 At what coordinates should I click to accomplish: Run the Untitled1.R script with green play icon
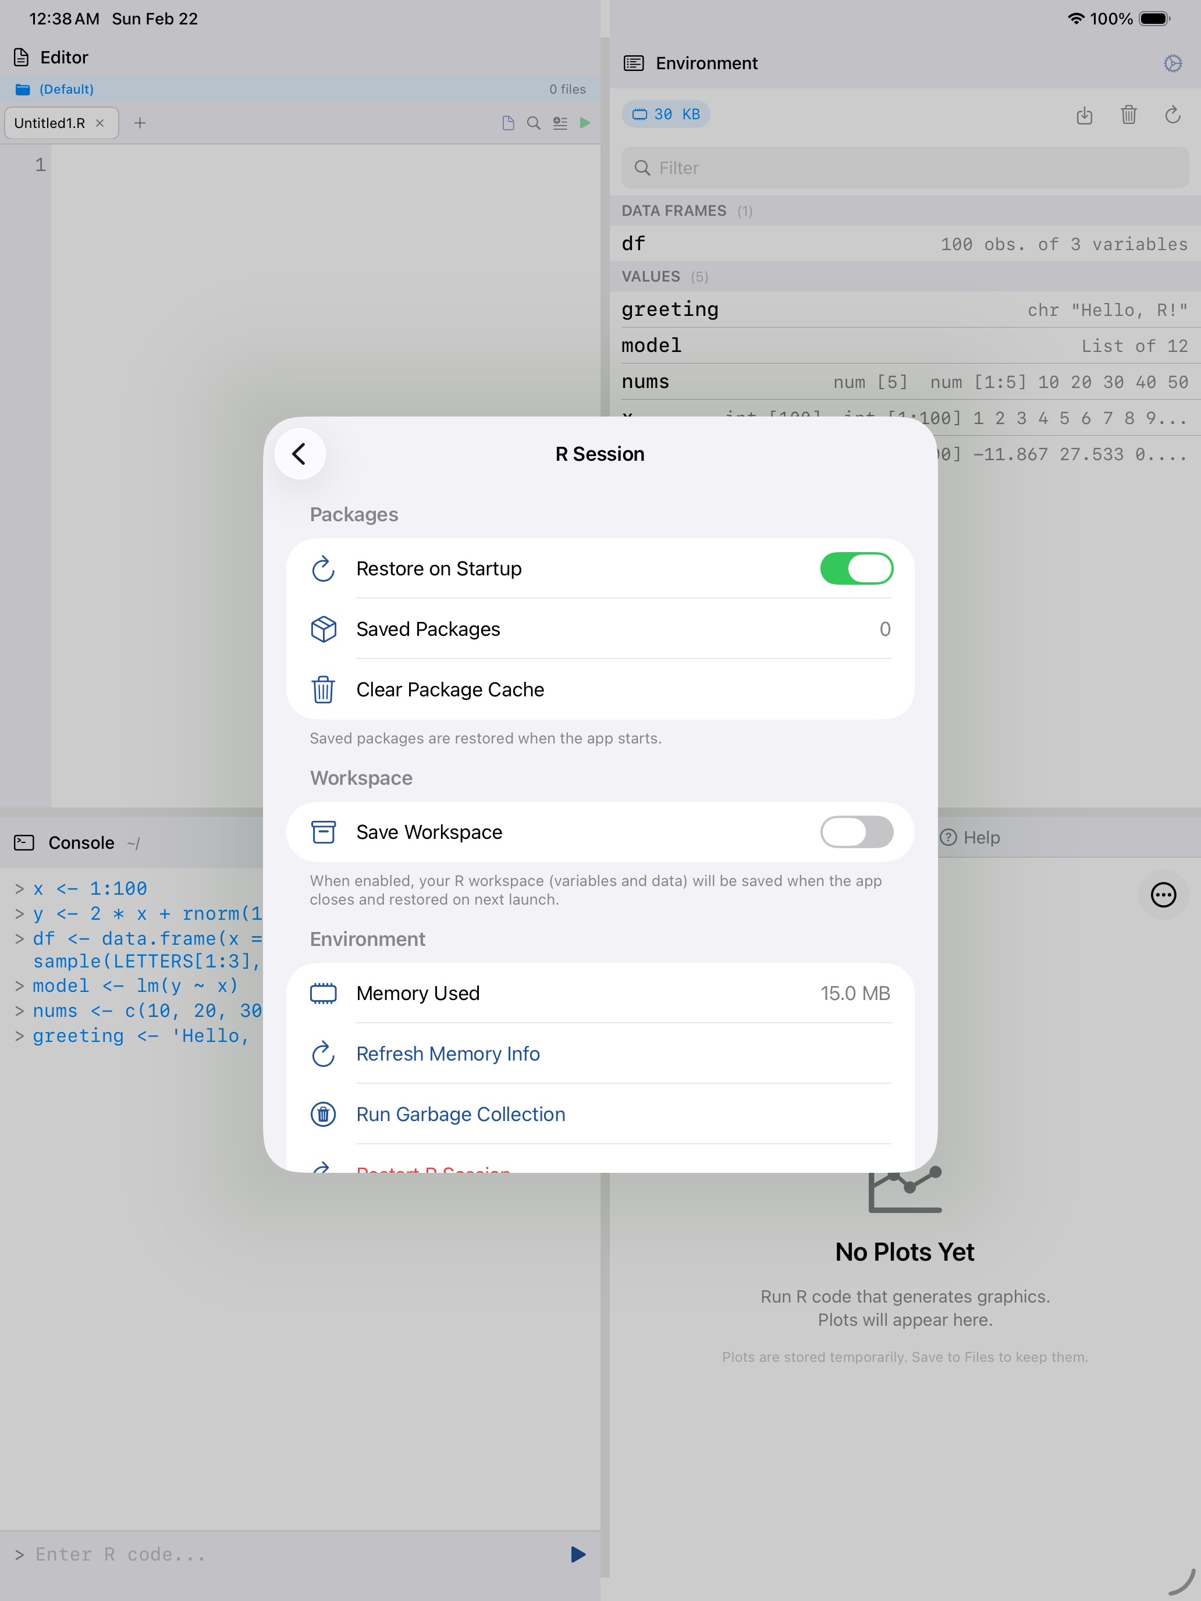click(x=585, y=123)
